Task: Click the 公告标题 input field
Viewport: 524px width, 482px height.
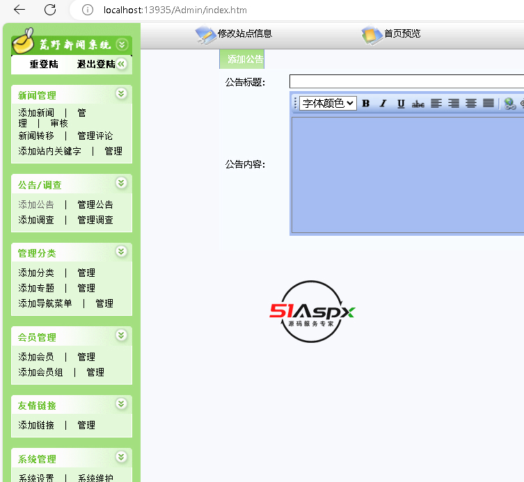Action: [x=406, y=81]
